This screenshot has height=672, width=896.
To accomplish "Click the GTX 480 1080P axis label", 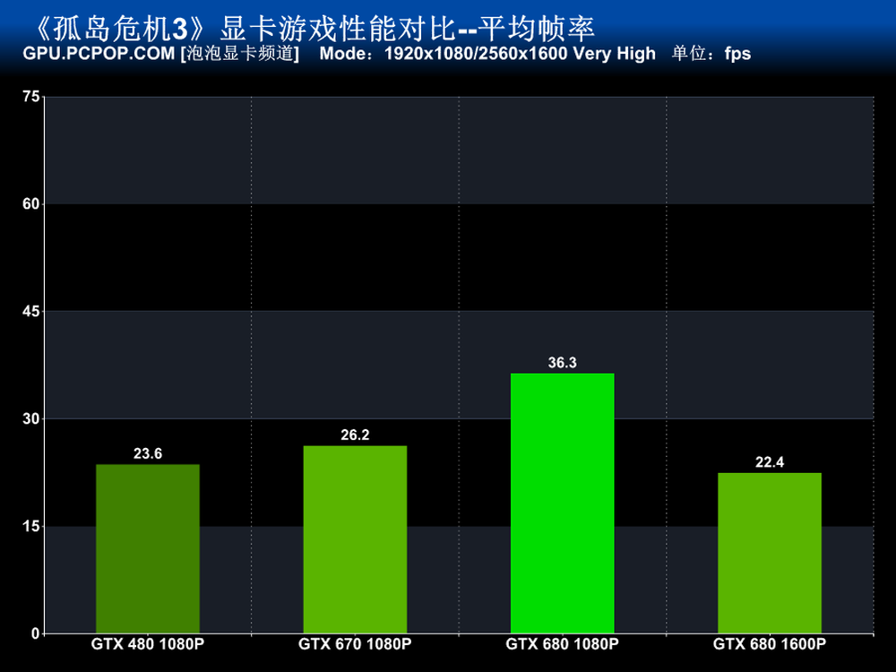I will point(148,644).
